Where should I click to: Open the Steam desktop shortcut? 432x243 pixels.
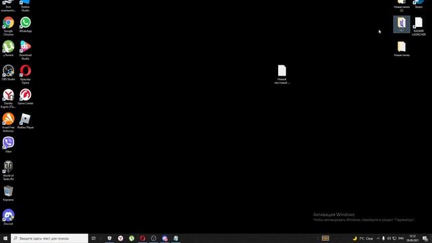418,4
